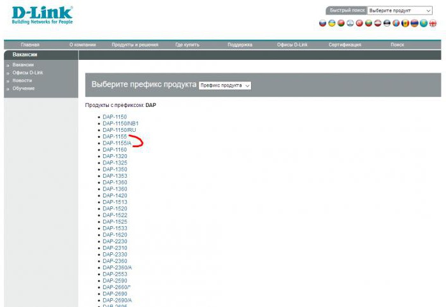Open the DAP-2330 product link
The height and width of the screenshot is (307, 446).
[x=115, y=254]
